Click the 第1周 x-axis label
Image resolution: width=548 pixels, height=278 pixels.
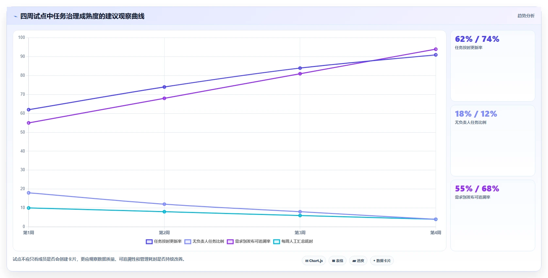[x=29, y=233]
